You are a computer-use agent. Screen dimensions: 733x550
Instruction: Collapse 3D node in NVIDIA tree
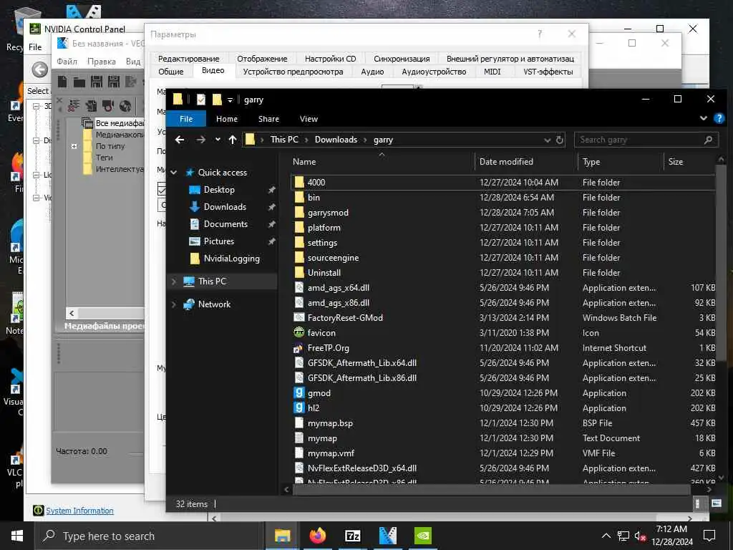coord(36,106)
